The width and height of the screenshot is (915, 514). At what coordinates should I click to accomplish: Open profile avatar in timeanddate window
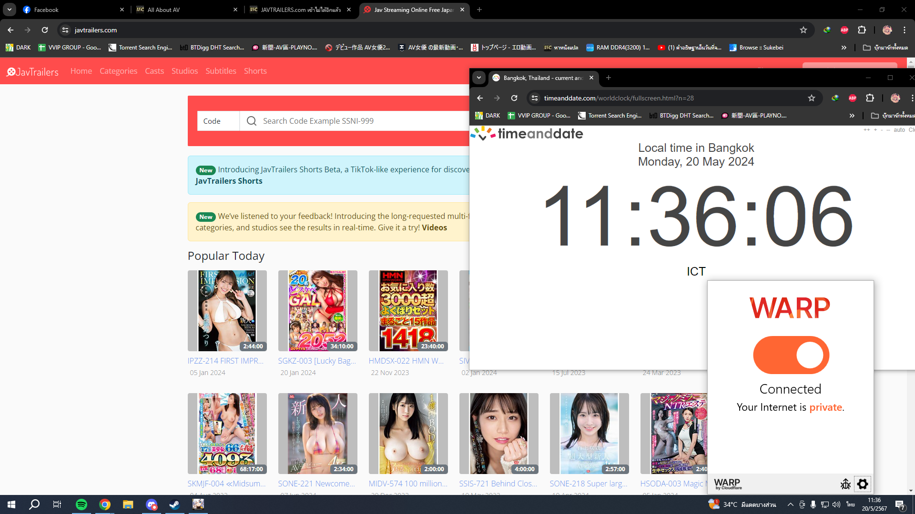pos(895,98)
